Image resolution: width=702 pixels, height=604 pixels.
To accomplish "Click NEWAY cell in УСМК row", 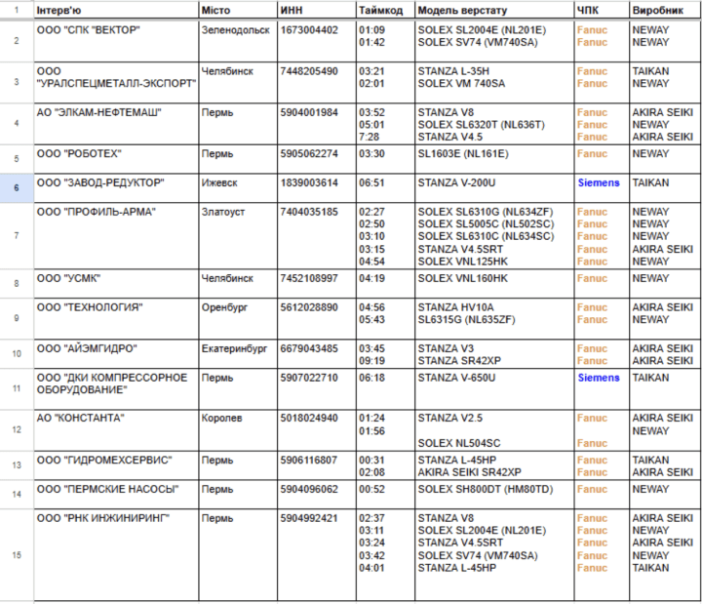I will coord(665,284).
